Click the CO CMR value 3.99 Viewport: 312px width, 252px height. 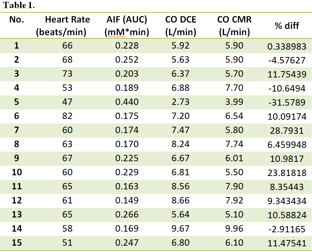coord(234,102)
